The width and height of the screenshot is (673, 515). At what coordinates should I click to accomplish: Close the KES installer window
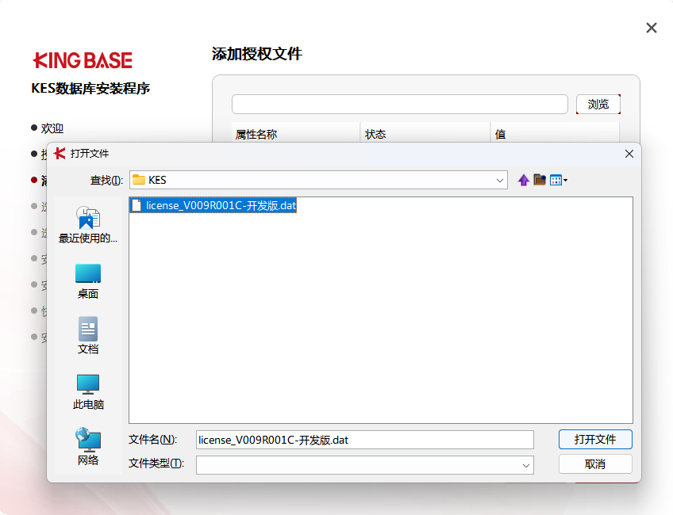[x=652, y=28]
